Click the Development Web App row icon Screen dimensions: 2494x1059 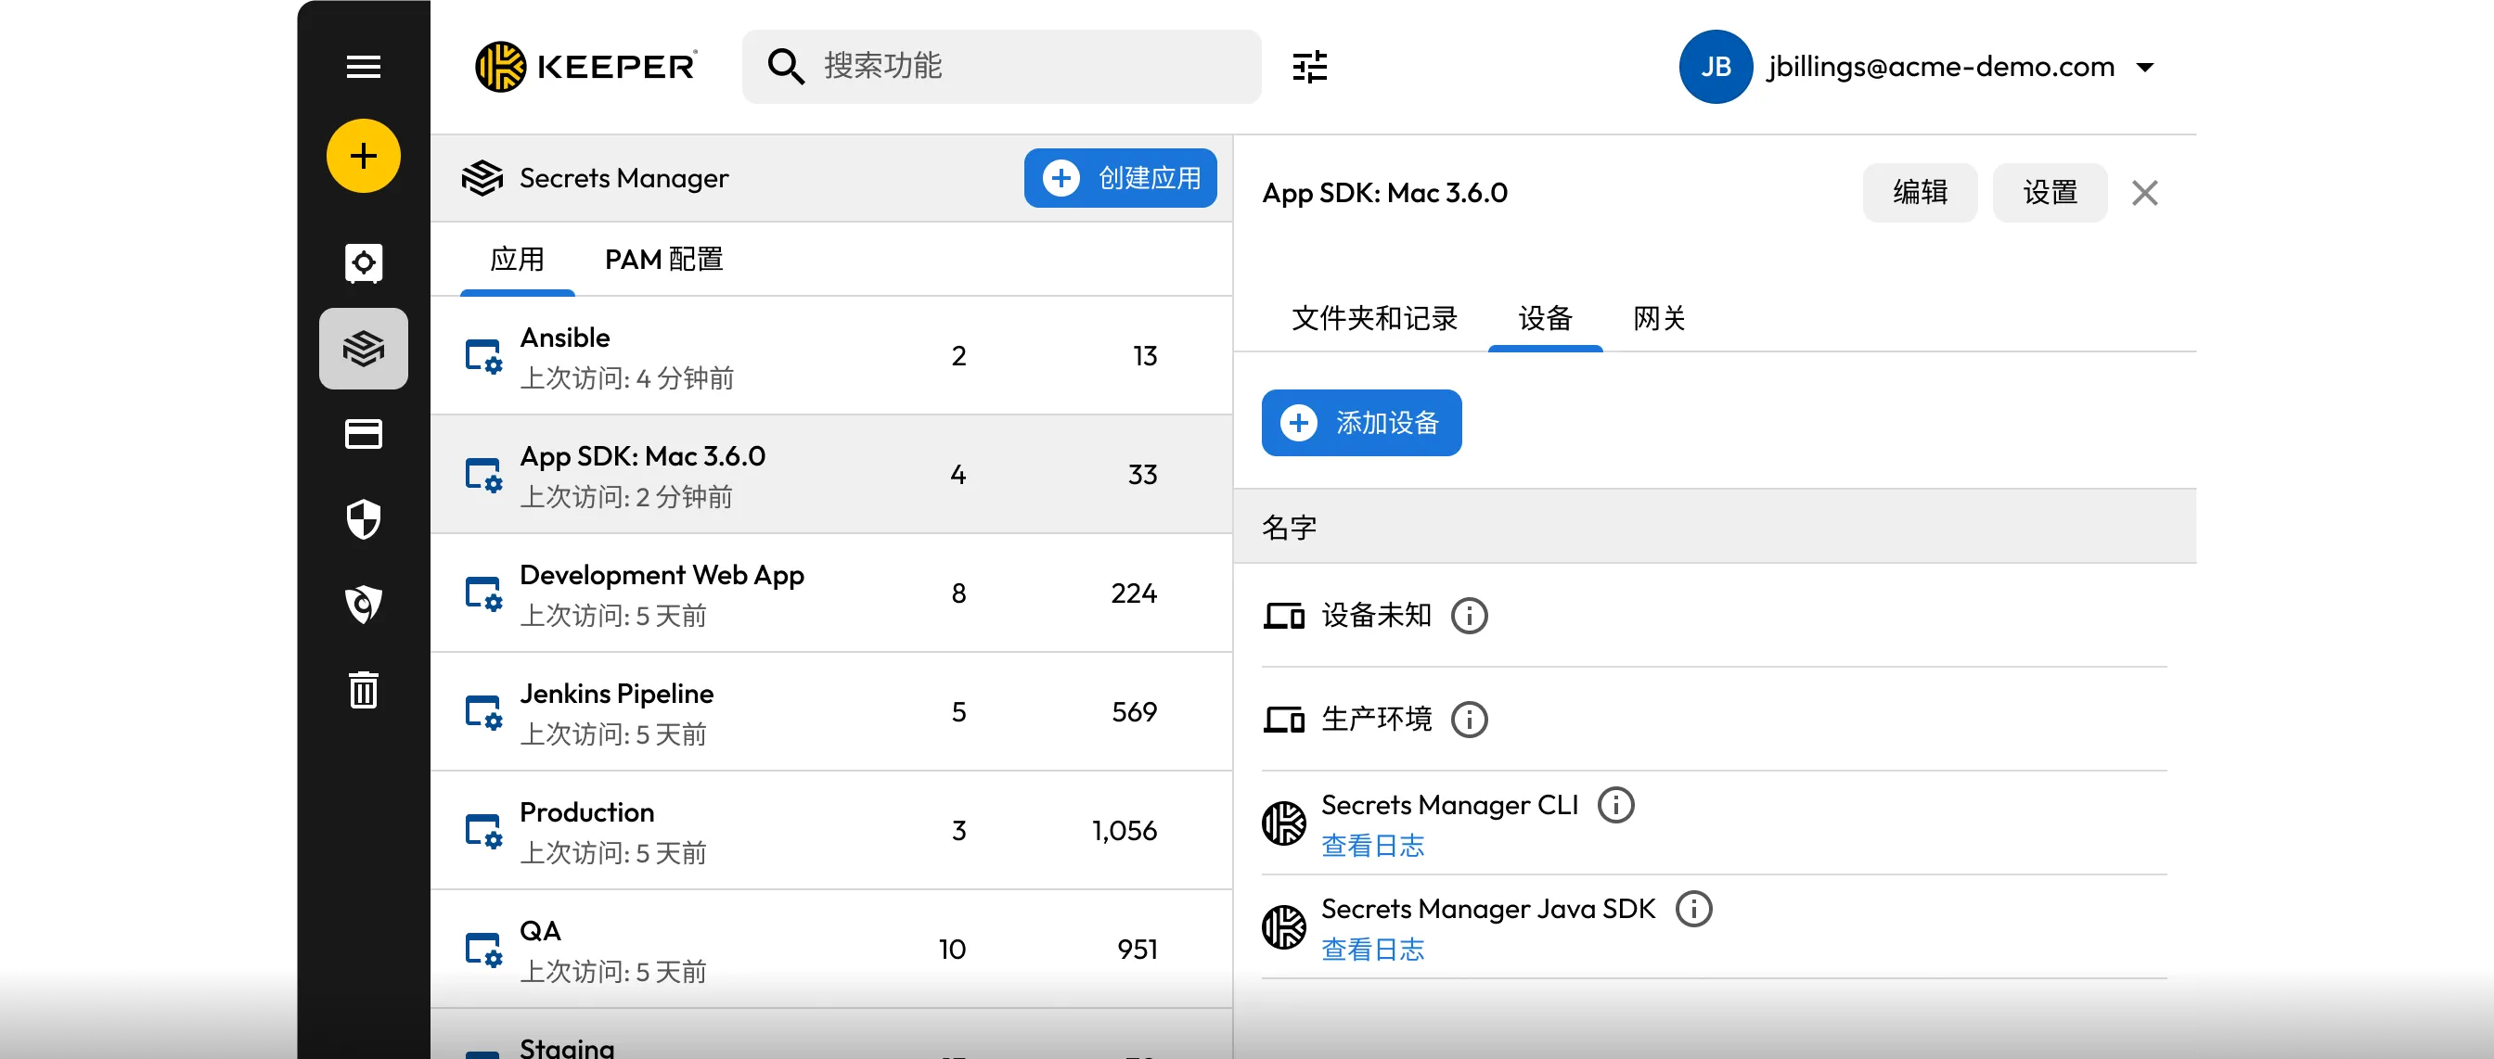coord(483,593)
